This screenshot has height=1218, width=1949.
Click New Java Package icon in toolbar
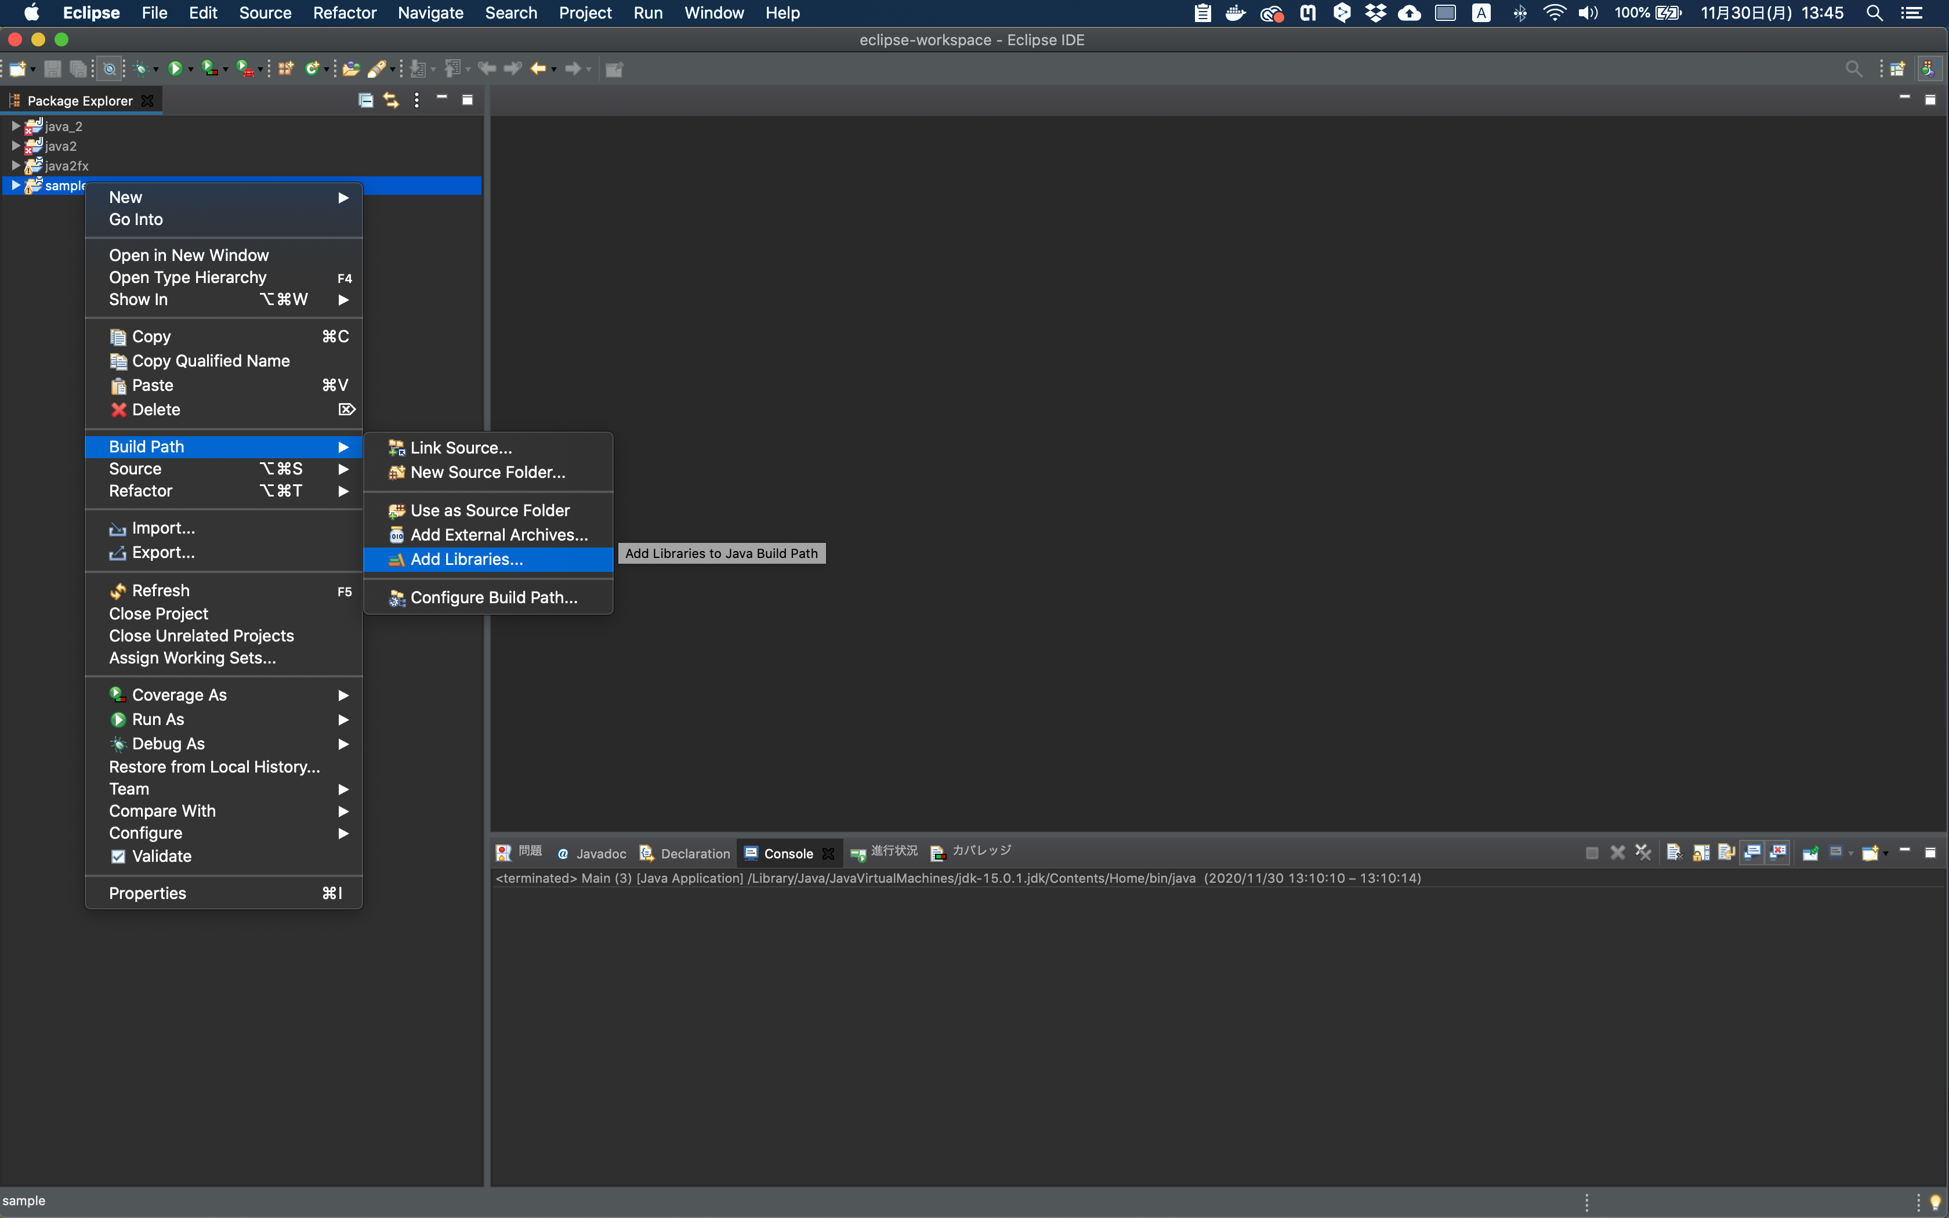[286, 69]
